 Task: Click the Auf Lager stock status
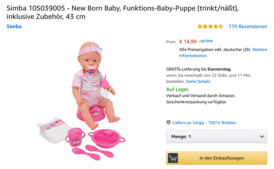tap(178, 89)
